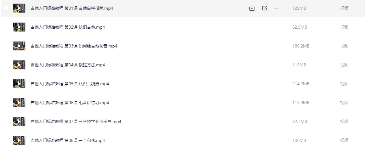Screen dimensions: 365x152
Task: Open file 第07课 三分钟学会小乐曲.mp4
Action: point(76,121)
